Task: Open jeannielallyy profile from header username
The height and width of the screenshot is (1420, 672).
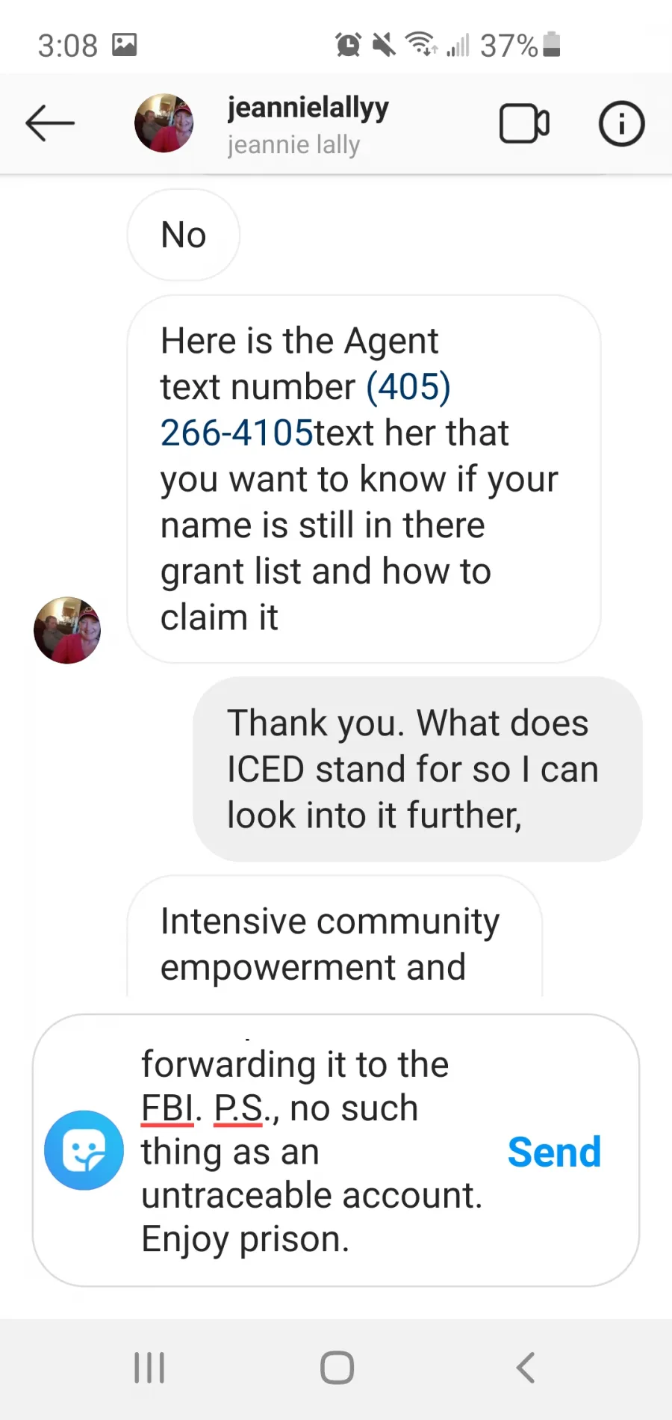Action: click(308, 108)
